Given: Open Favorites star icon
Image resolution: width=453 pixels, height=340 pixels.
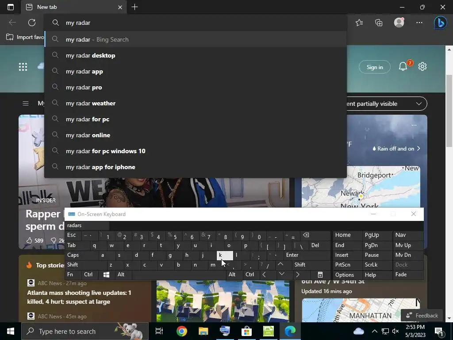Looking at the screenshot, I should [x=359, y=23].
